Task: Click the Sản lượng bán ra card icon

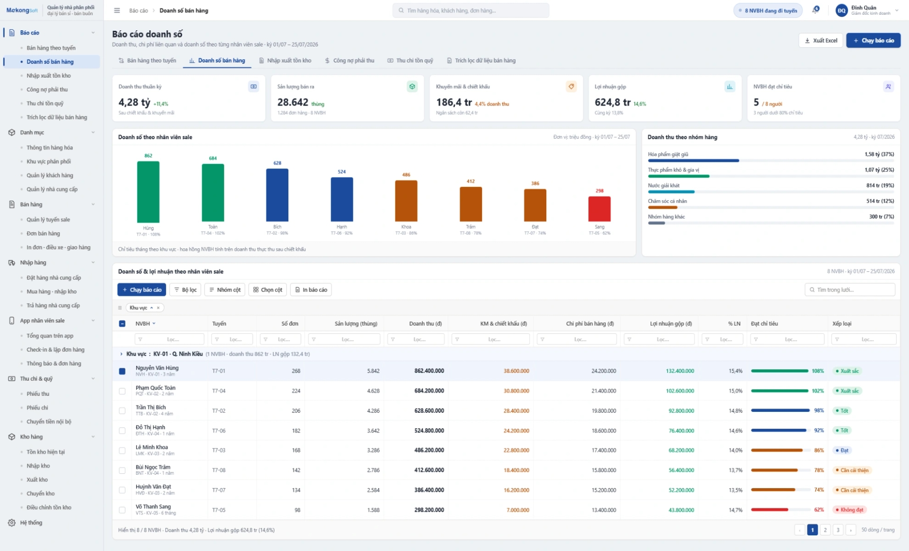Action: pos(412,87)
